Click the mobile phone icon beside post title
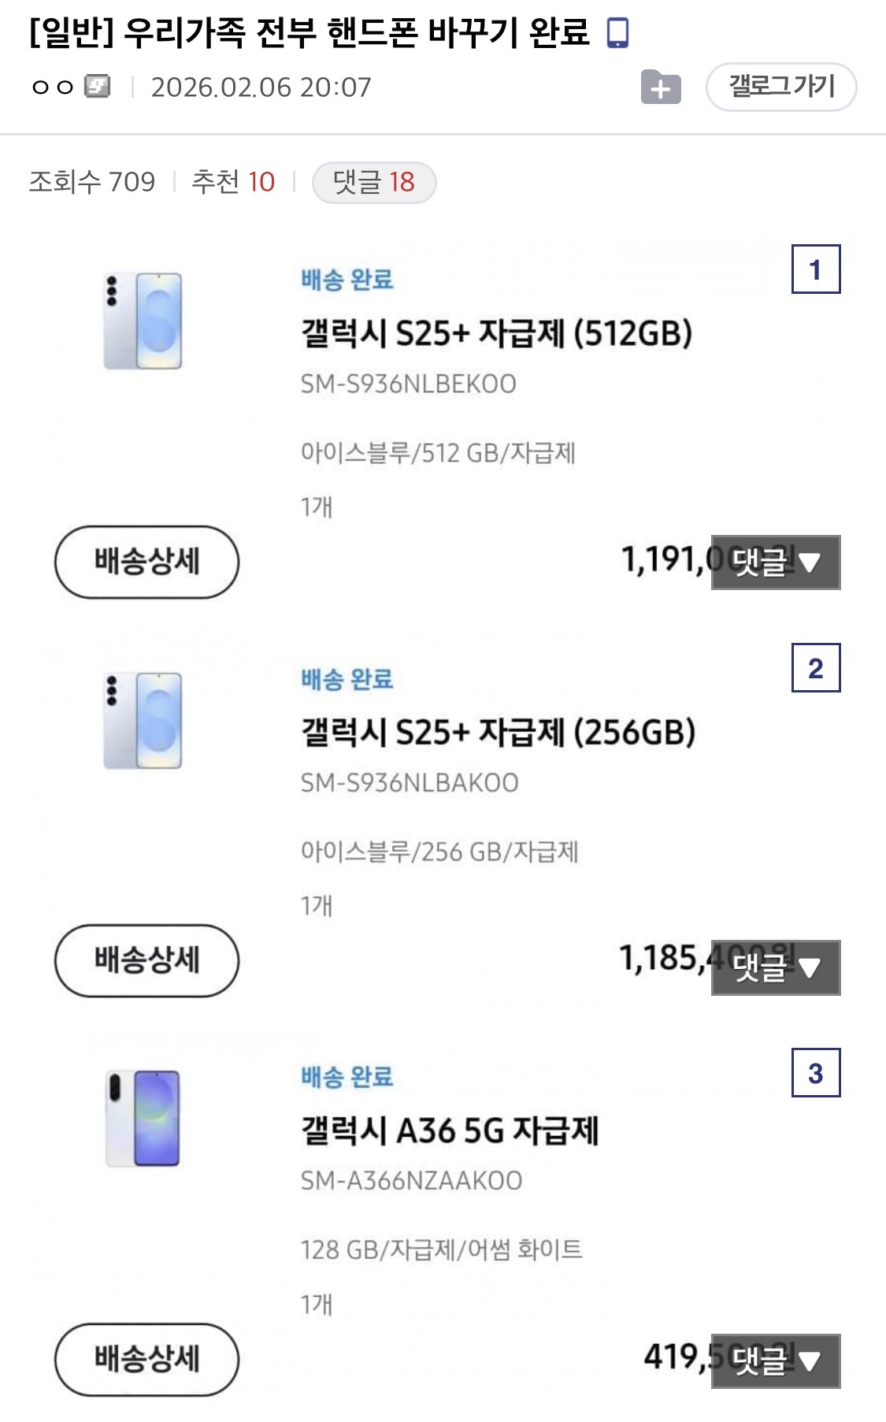Viewport: 886px width, 1422px height. click(617, 33)
